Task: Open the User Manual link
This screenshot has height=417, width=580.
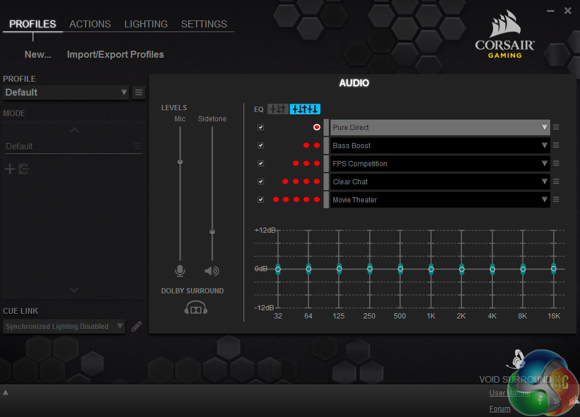Action: pos(509,393)
